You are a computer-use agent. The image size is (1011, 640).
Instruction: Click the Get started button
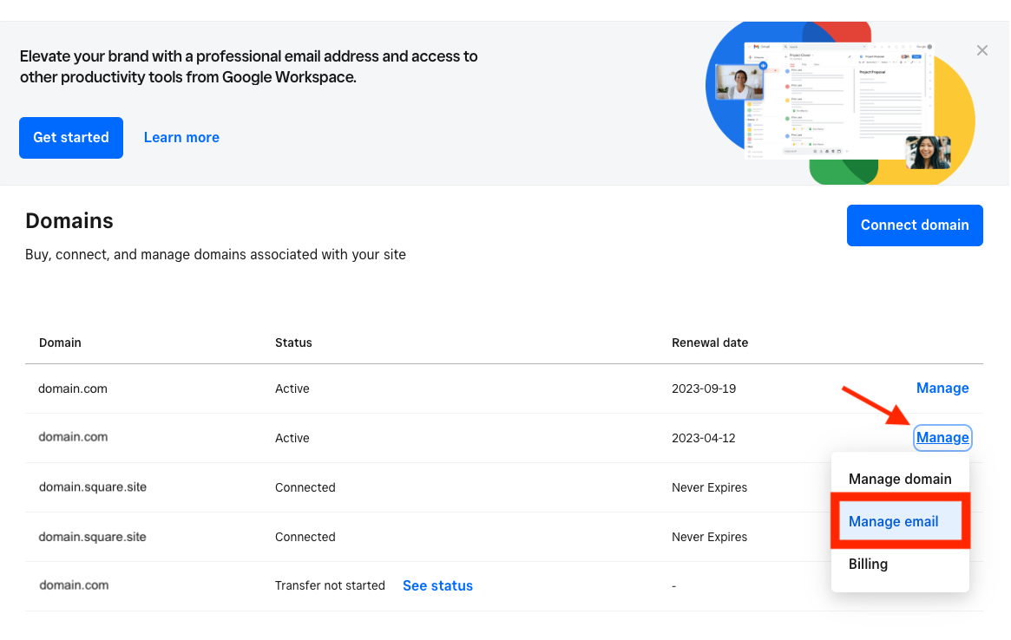pyautogui.click(x=71, y=138)
